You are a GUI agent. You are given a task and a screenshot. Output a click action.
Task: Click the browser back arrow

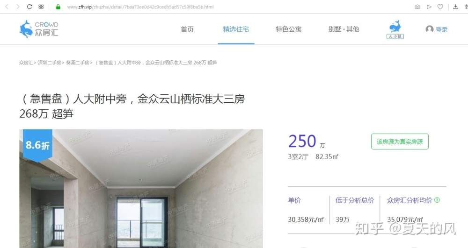click(7, 7)
